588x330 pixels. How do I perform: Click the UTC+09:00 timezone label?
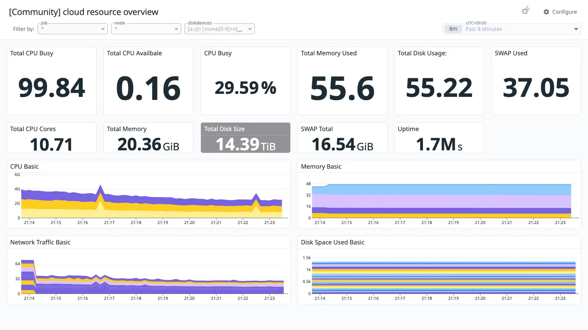(x=476, y=23)
